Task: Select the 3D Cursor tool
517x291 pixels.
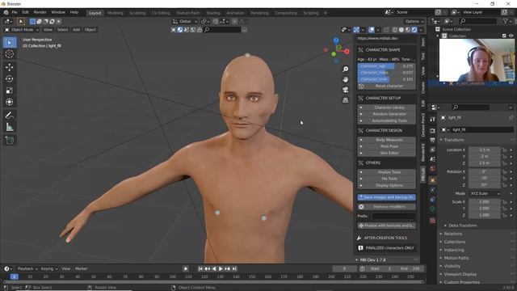Action: [10, 54]
